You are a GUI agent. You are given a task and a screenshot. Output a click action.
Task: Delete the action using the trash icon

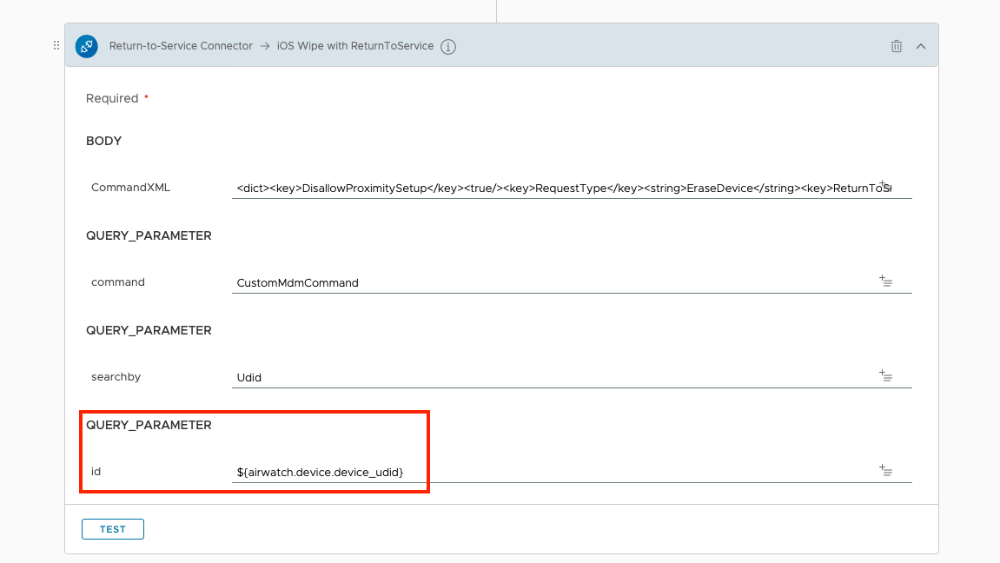click(x=896, y=46)
